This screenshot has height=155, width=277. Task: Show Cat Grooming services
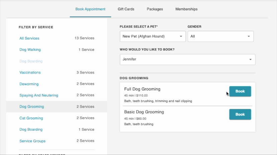tap(31, 118)
